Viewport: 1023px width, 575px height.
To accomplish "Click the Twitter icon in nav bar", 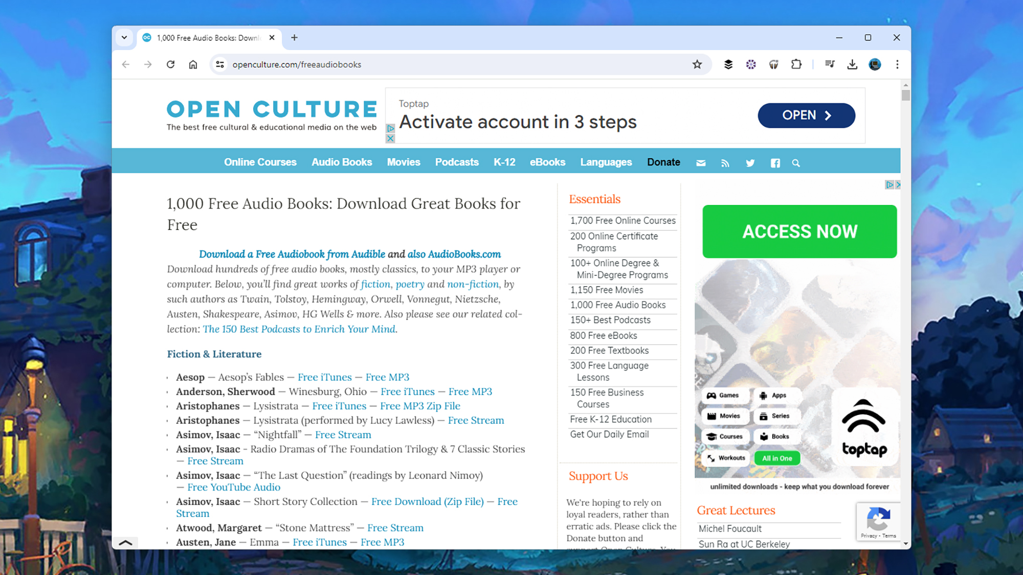I will [750, 163].
